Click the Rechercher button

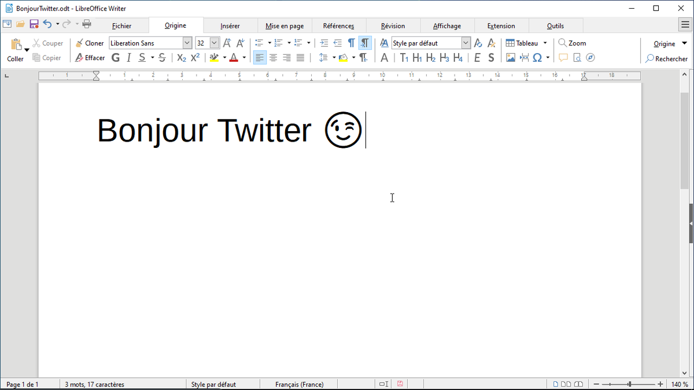point(667,58)
